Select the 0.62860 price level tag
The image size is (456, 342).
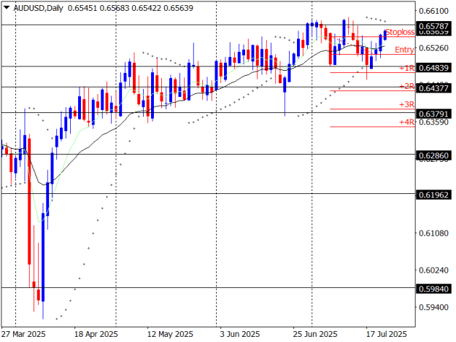point(433,155)
